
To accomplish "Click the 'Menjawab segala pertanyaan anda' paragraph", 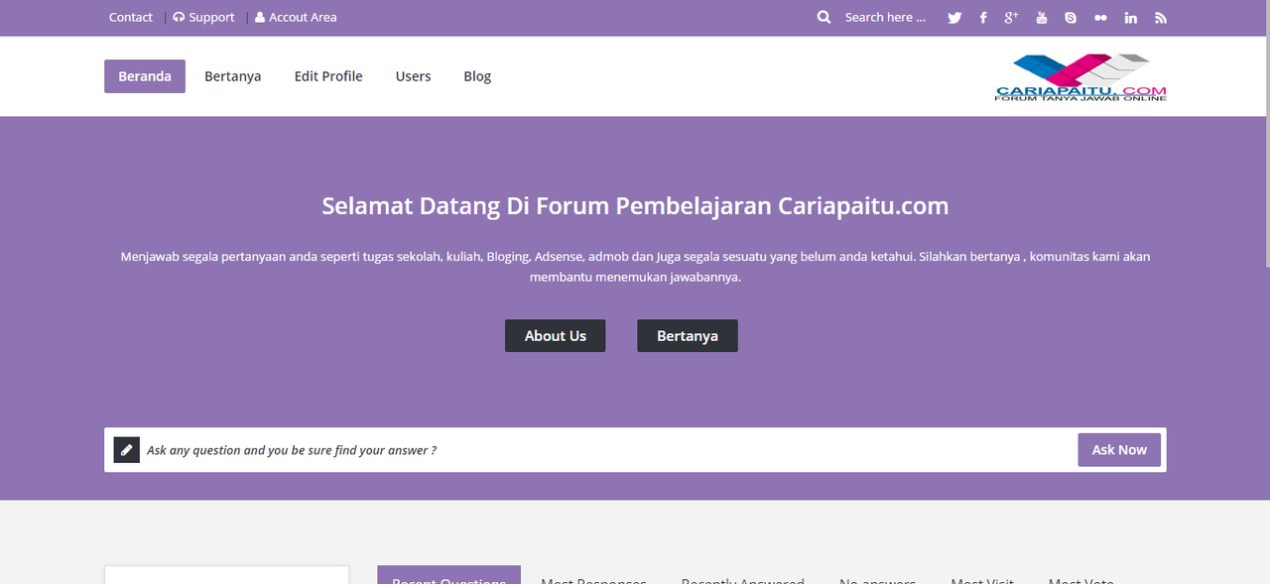I will click(x=635, y=267).
